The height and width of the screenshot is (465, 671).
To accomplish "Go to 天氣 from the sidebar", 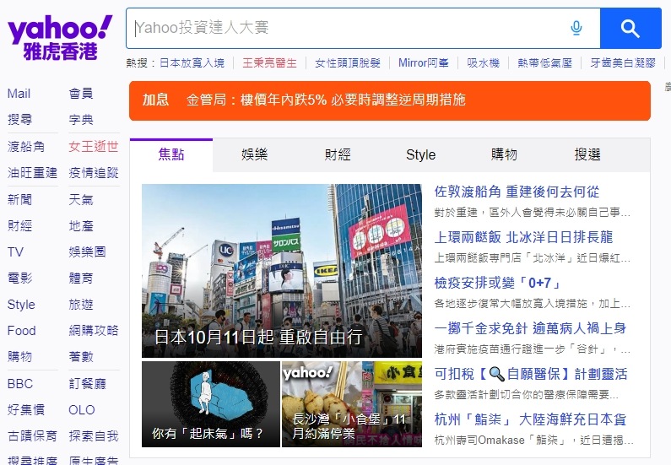I will click(81, 200).
